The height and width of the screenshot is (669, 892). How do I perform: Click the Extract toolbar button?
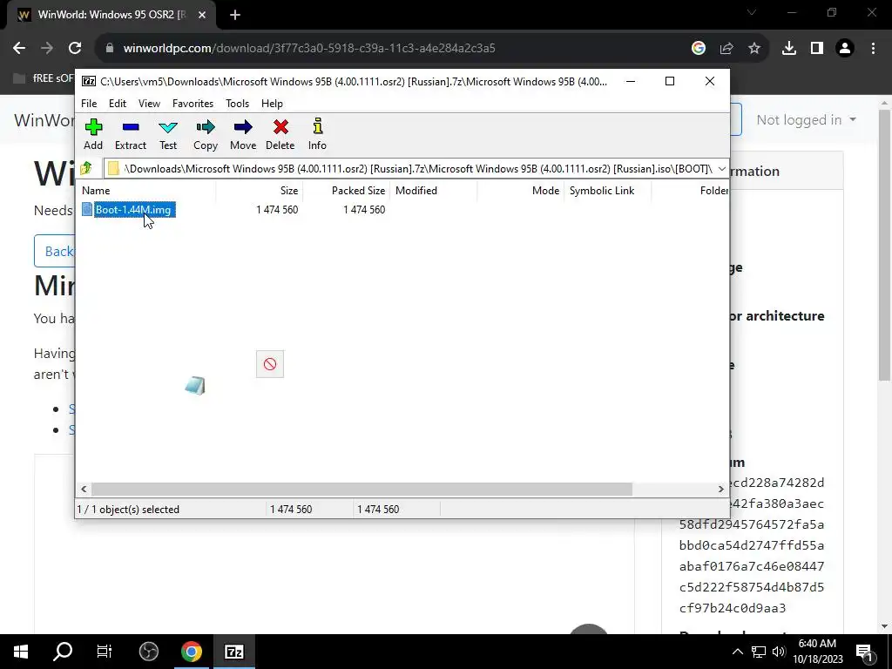[x=131, y=134]
